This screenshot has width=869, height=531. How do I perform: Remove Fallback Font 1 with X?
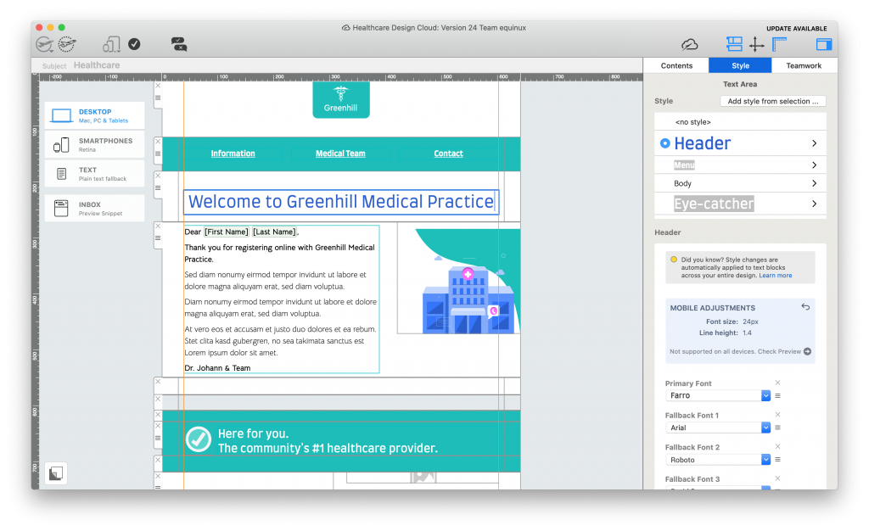[x=777, y=415]
